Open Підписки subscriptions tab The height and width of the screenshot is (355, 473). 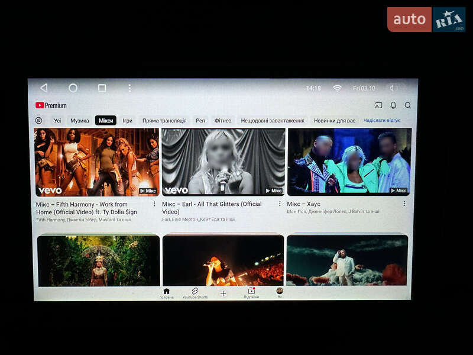[251, 293]
